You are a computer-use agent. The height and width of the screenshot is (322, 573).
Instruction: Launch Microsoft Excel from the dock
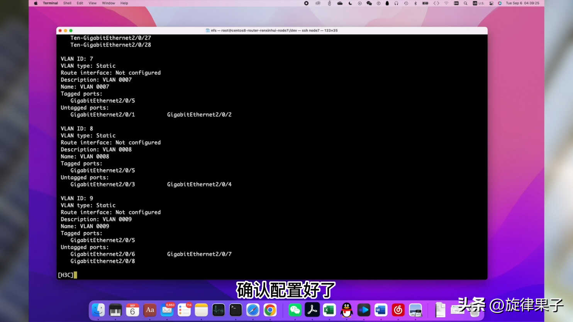tap(329, 310)
